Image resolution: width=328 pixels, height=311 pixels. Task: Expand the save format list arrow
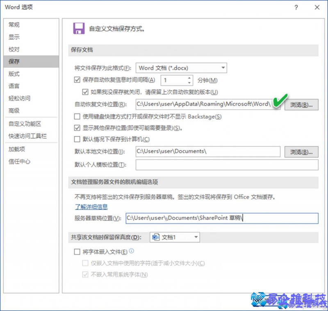[223, 68]
